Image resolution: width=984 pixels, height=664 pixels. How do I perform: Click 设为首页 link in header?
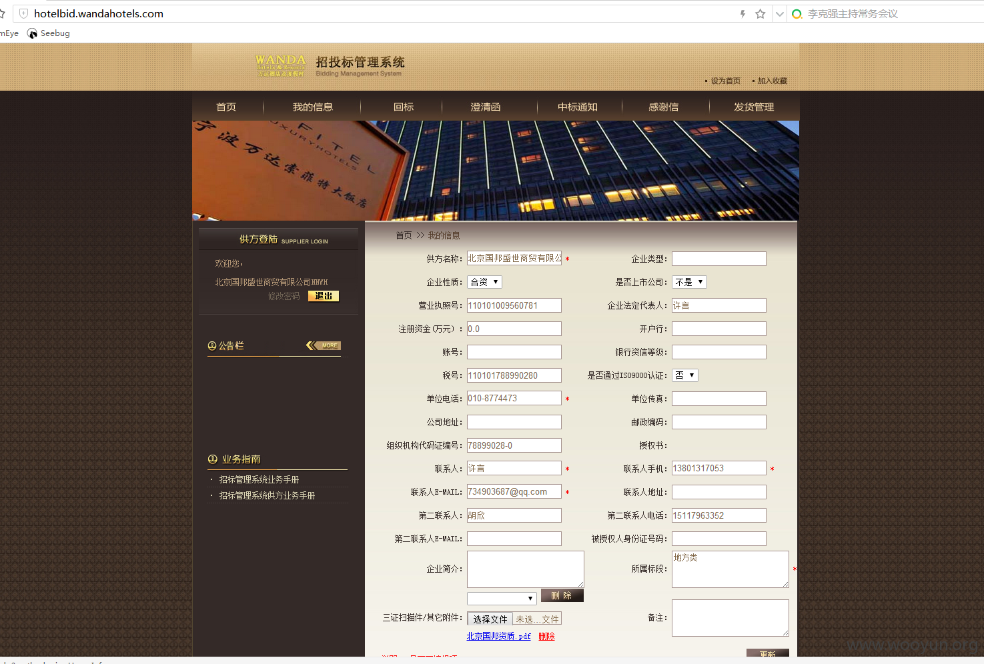click(725, 81)
